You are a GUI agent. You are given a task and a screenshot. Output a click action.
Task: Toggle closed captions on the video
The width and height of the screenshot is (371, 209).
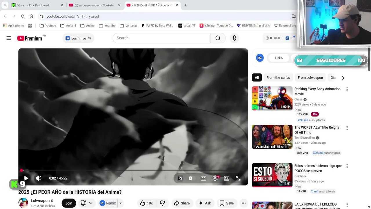click(203, 178)
